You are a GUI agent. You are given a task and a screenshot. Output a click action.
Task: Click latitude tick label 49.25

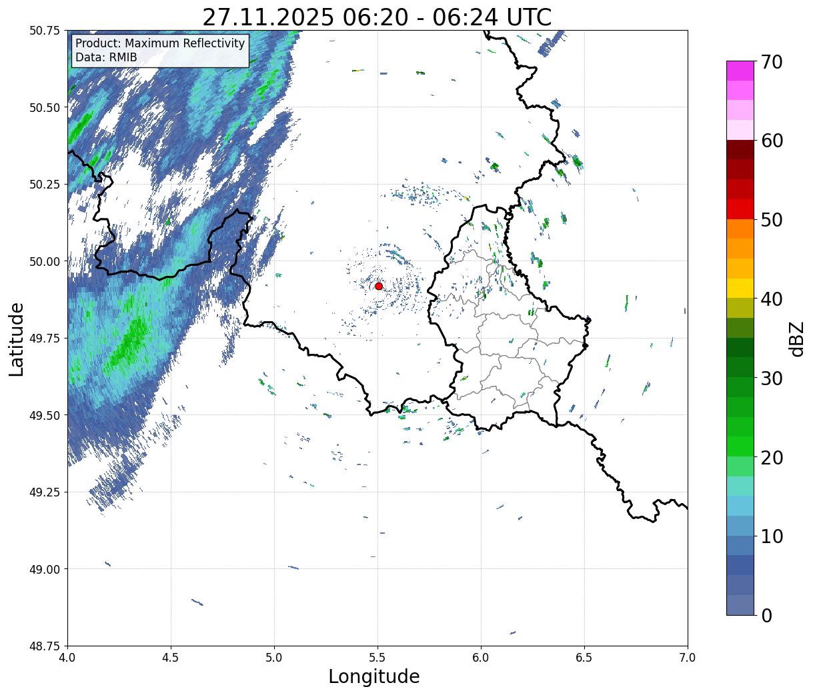coord(45,492)
